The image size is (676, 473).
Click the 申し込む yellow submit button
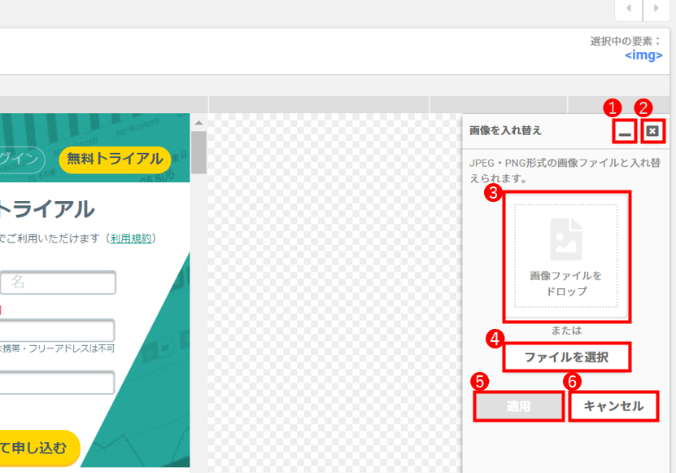40,448
